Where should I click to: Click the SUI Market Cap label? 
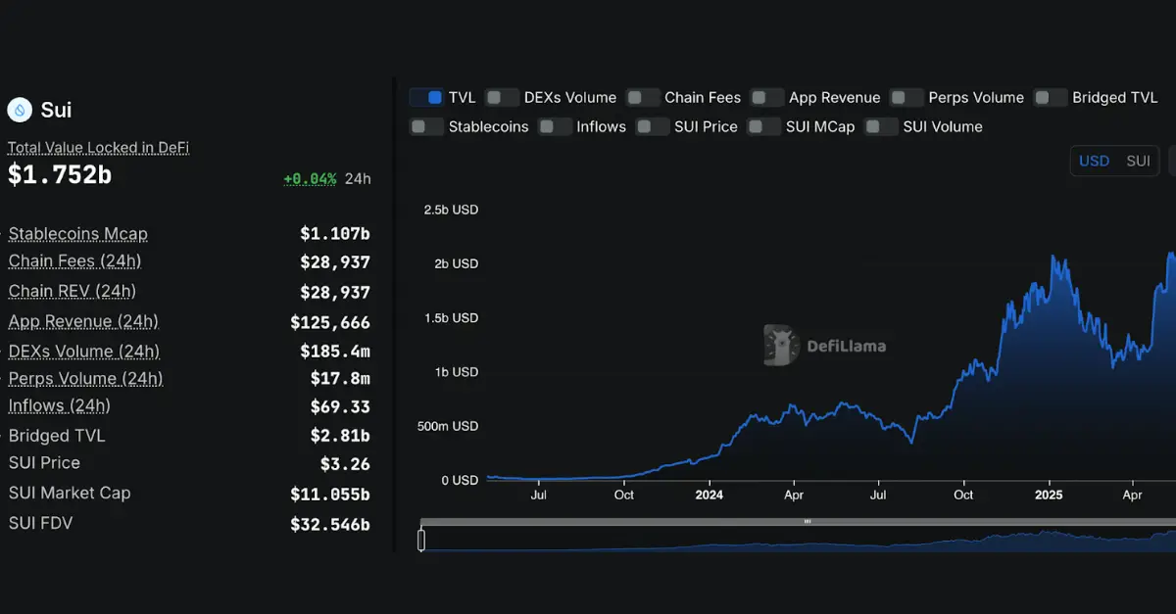(70, 493)
